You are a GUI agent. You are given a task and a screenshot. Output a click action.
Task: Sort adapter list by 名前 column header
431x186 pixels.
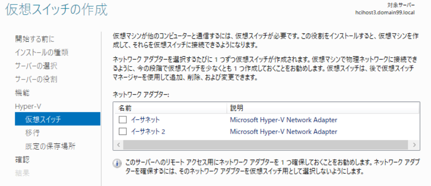[x=170, y=108]
